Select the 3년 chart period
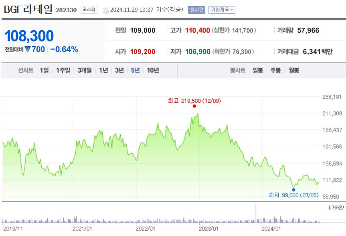The height and width of the screenshot is (236, 346). click(x=119, y=70)
